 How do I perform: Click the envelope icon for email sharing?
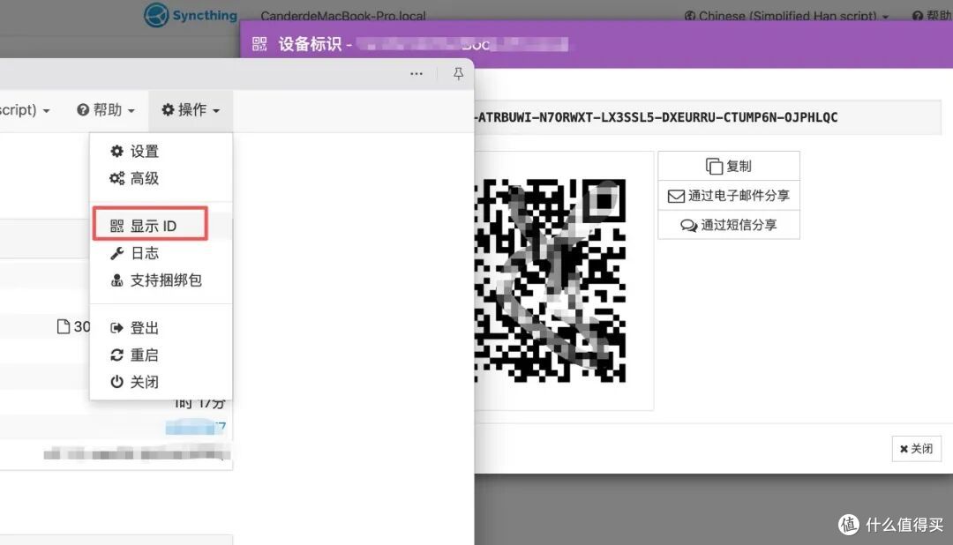[x=676, y=197]
